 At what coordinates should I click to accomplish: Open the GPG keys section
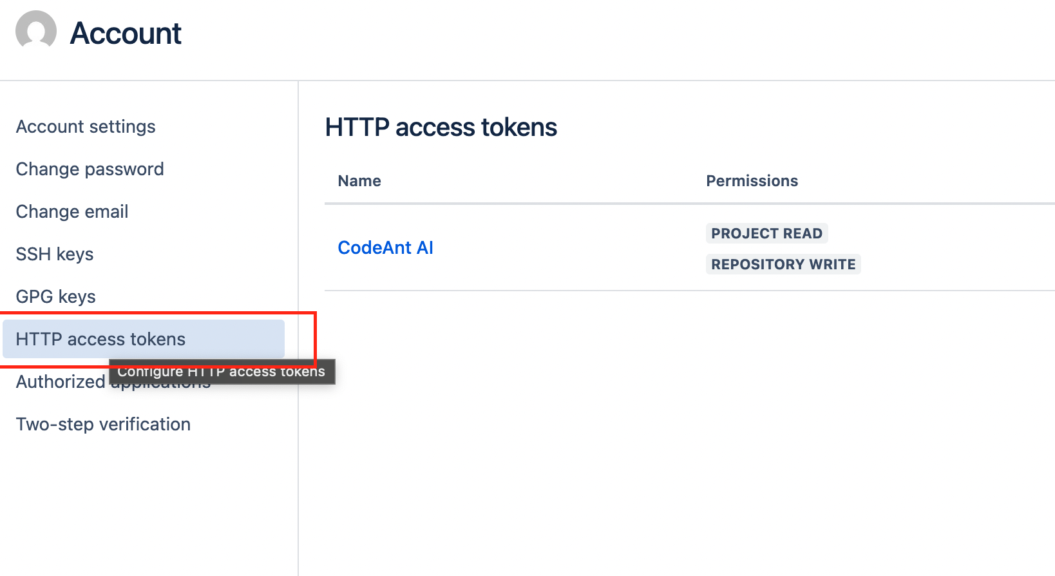[55, 296]
